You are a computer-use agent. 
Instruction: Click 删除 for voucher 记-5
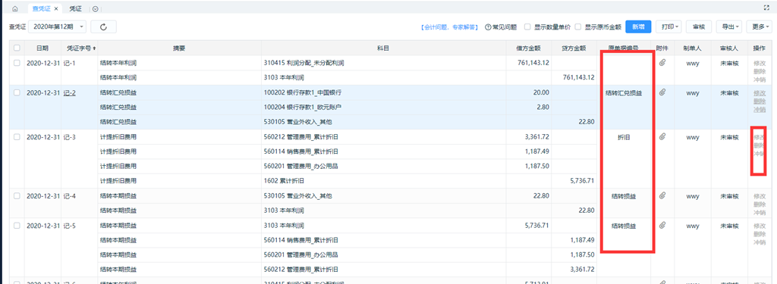pos(759,233)
